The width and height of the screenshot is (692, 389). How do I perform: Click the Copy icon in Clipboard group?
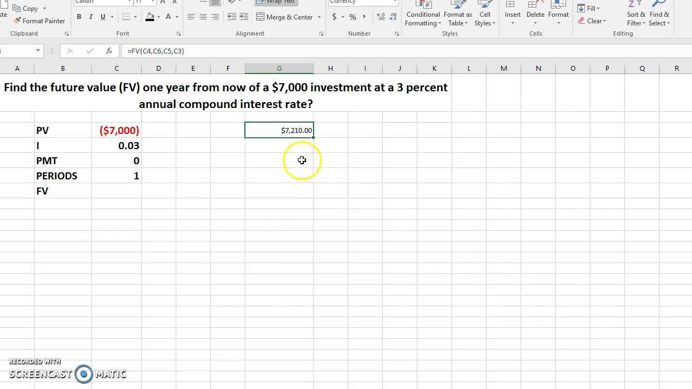[x=17, y=8]
